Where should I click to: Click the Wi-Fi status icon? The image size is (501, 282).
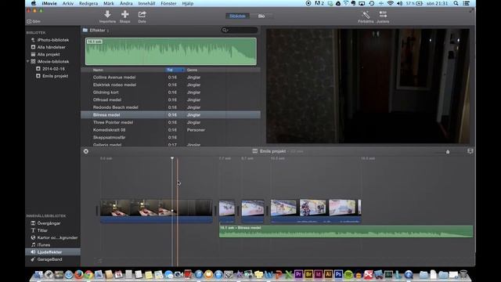click(x=390, y=3)
